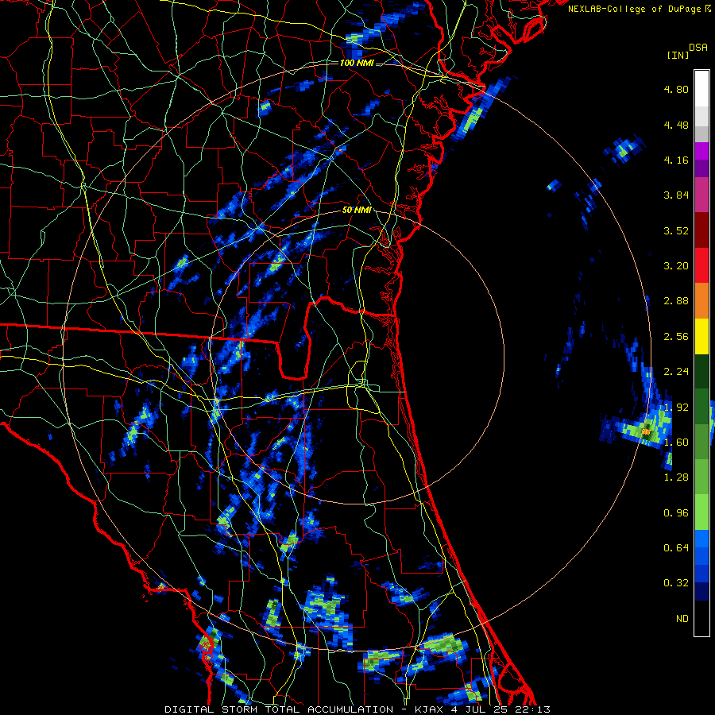Select the 0.64 legend value

[x=676, y=548]
